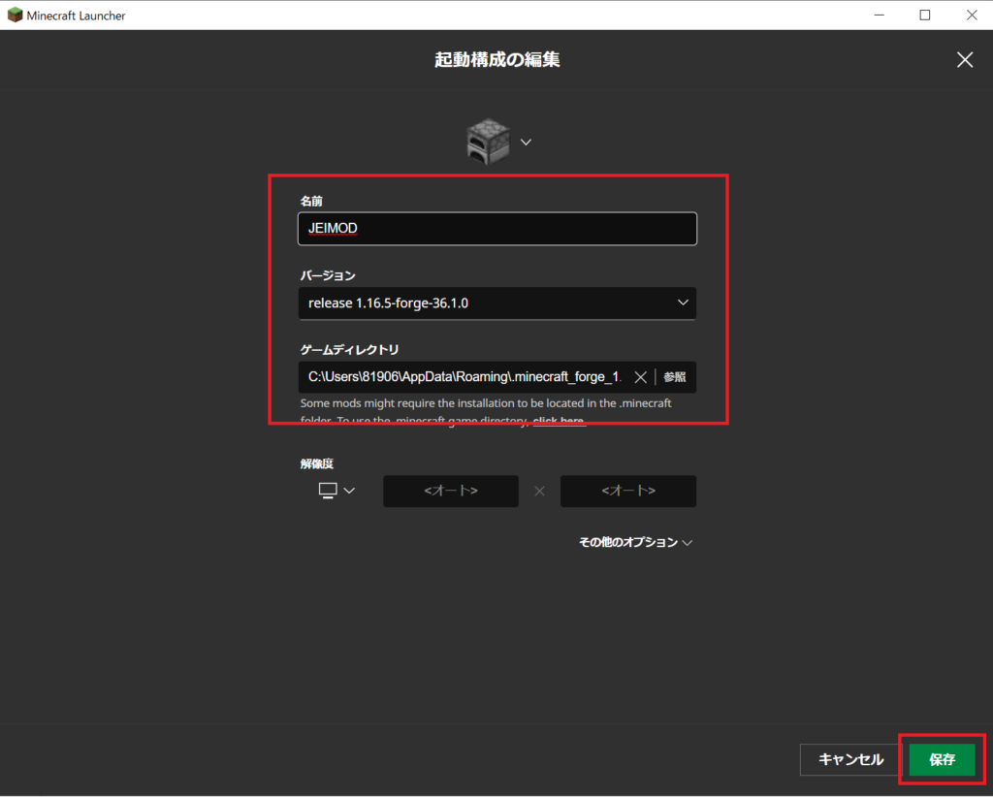
Task: Open the click here link about .minecraft folder
Action: point(560,420)
